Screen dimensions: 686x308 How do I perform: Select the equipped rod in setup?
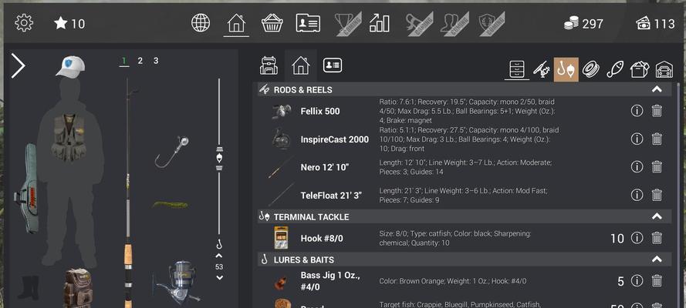coord(128,192)
